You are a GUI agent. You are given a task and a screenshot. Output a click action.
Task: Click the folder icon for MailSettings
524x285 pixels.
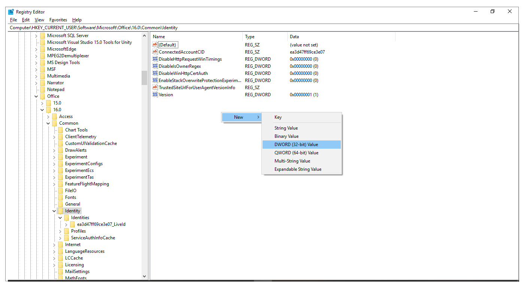[60, 272]
